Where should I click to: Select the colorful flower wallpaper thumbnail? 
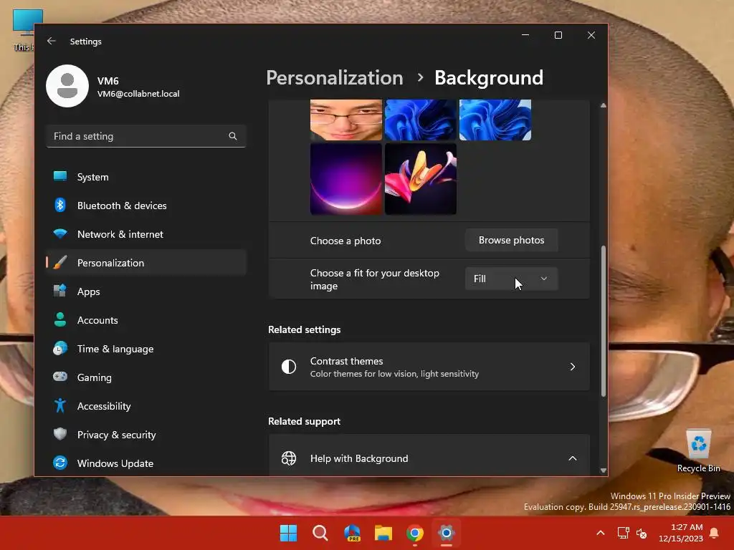tap(420, 179)
